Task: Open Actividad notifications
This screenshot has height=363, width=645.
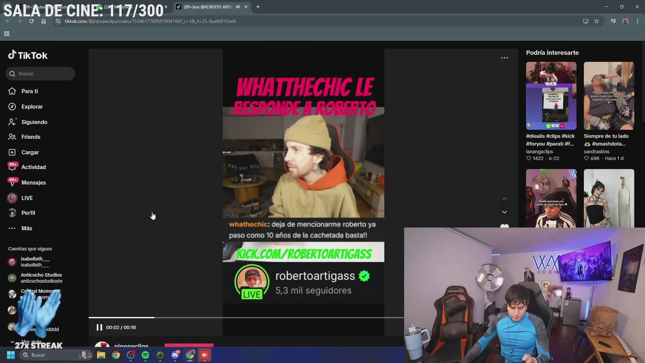Action: 33,167
